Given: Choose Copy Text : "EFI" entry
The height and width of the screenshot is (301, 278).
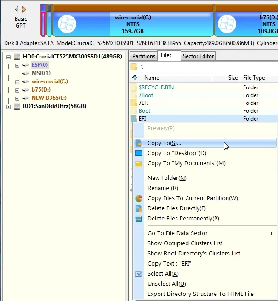Looking at the screenshot, I should [x=205, y=264].
